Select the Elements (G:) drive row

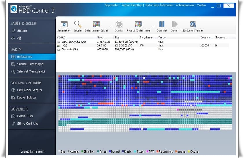click(x=143, y=49)
